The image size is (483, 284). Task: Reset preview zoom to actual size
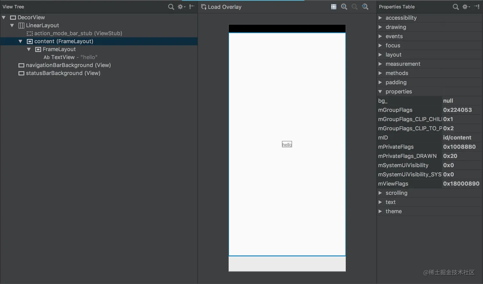click(x=365, y=7)
